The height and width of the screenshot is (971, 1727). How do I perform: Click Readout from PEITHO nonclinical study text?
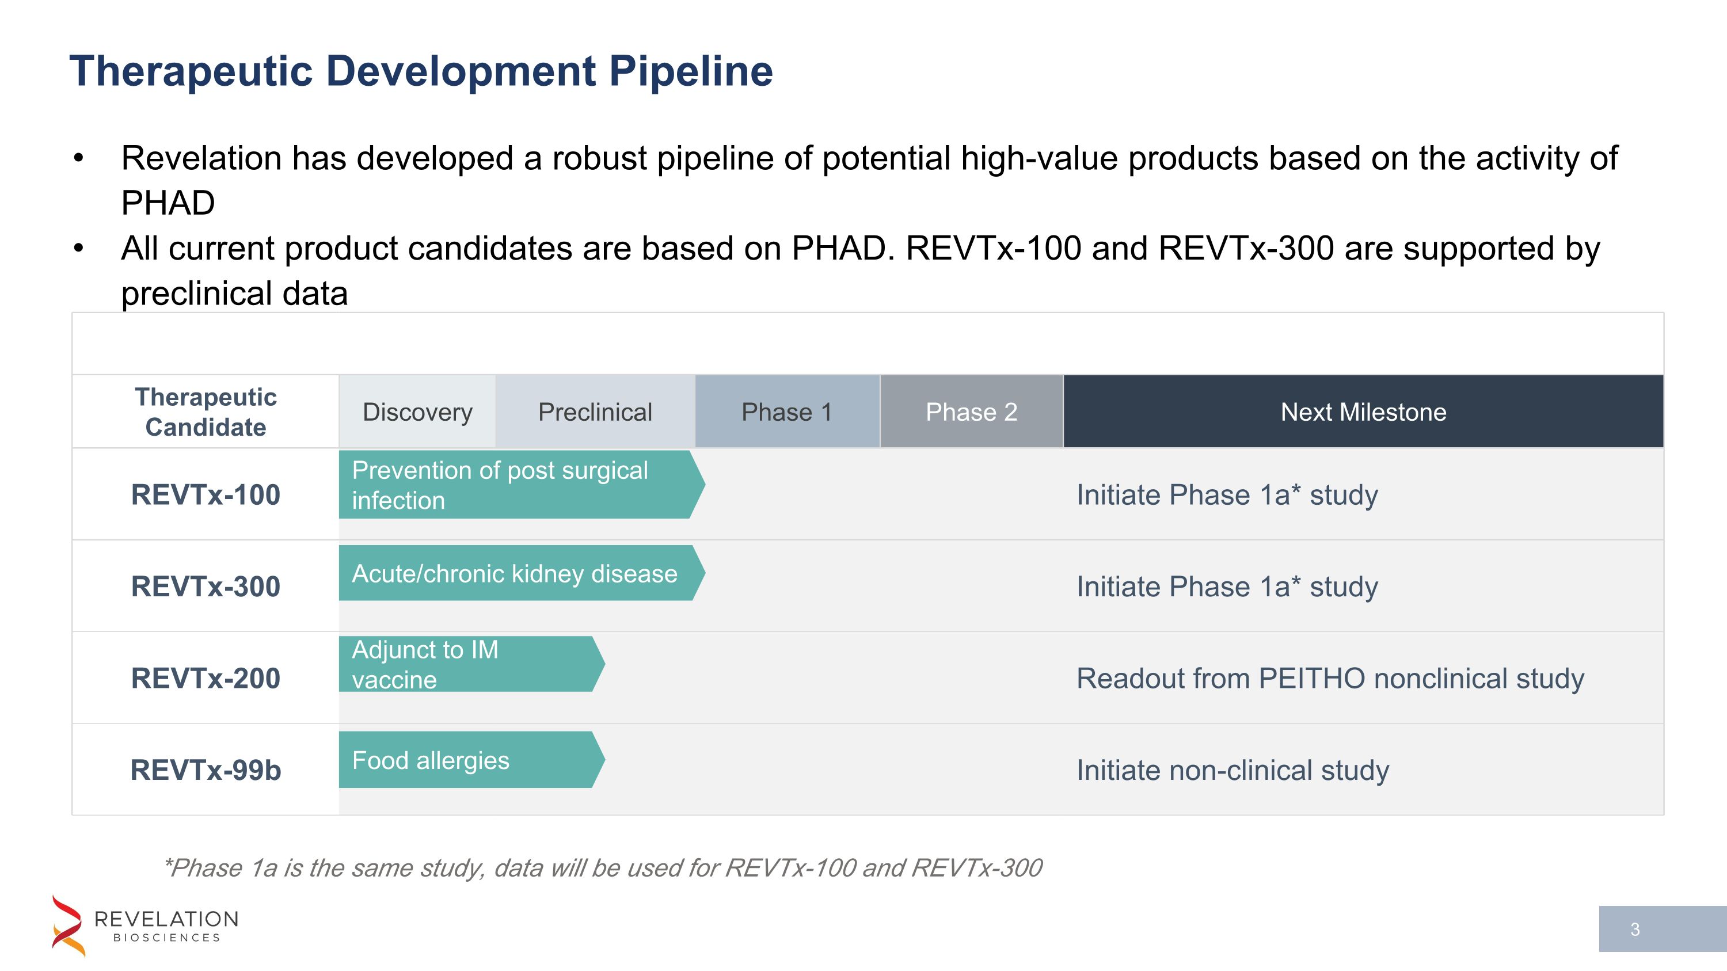[x=1330, y=678]
